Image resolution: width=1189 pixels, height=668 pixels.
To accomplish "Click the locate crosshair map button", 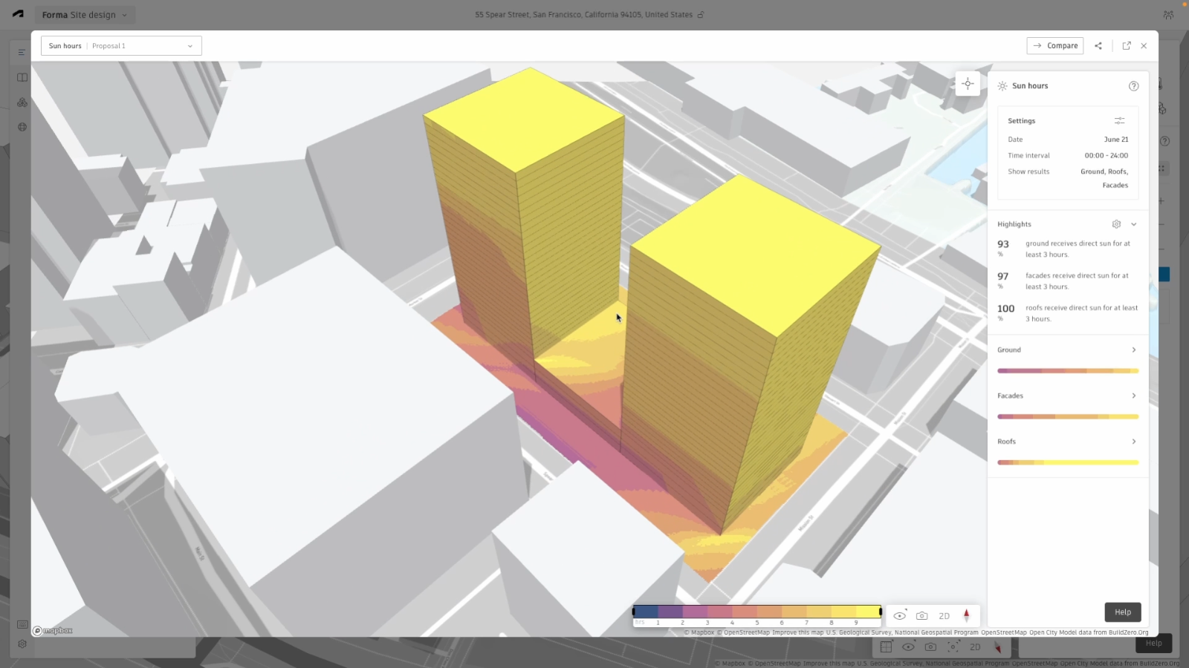I will 968,83.
